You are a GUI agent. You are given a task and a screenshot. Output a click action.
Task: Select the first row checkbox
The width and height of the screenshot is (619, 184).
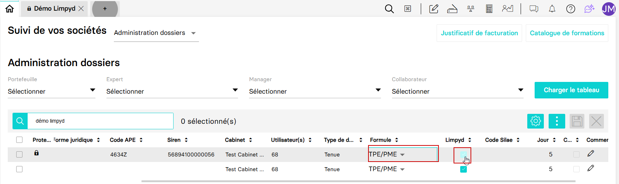click(20, 155)
